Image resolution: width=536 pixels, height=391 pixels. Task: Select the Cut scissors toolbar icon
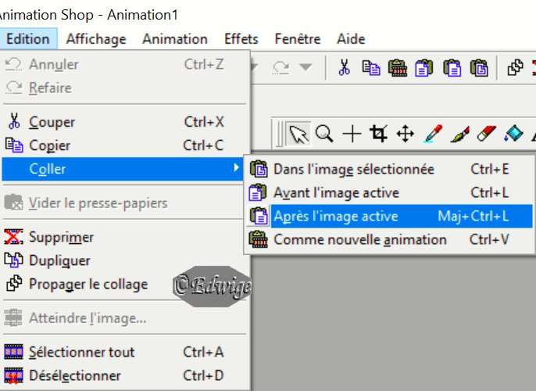tap(345, 67)
